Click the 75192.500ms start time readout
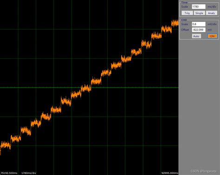The image size is (220, 175). tap(9, 173)
